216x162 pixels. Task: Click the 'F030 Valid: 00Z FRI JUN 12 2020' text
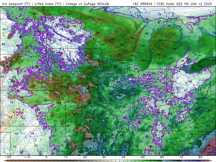coord(184,4)
